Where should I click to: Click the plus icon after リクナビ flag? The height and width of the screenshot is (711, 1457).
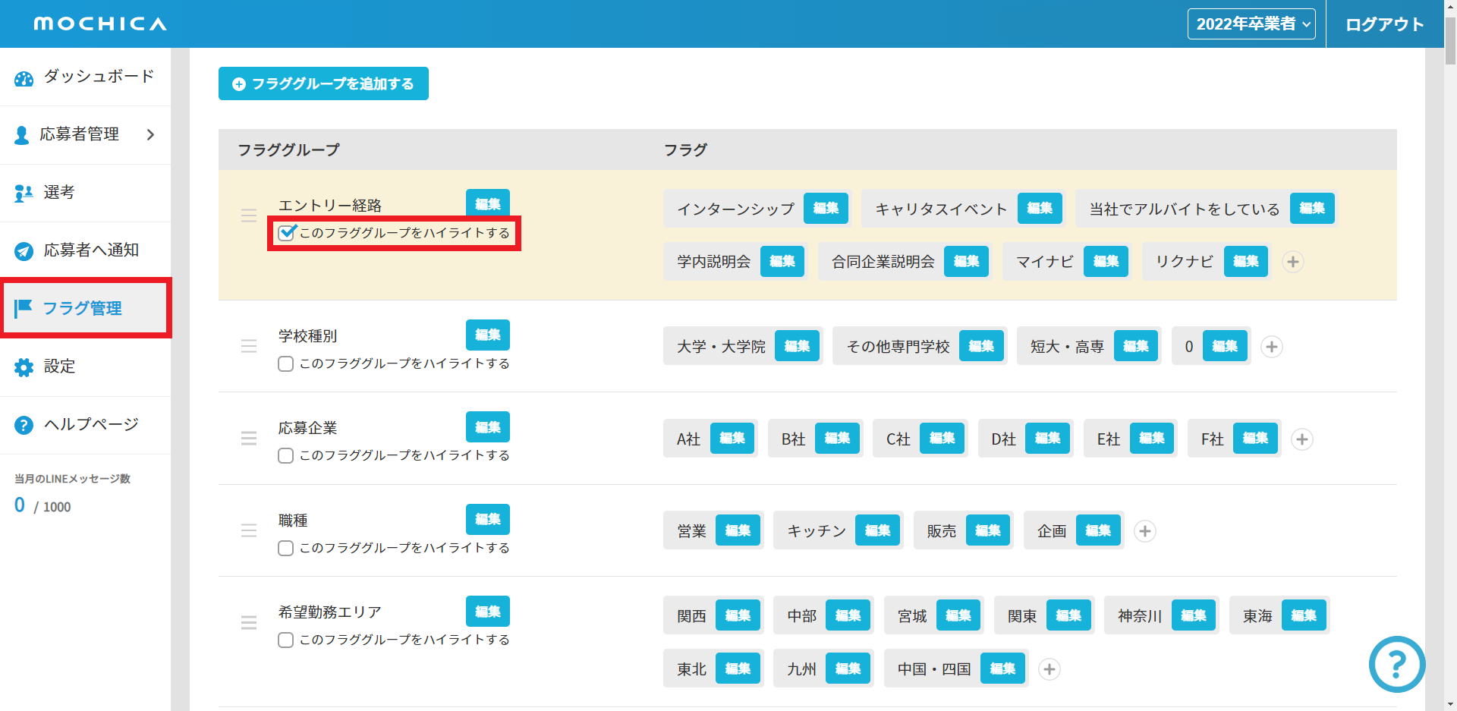(1292, 262)
